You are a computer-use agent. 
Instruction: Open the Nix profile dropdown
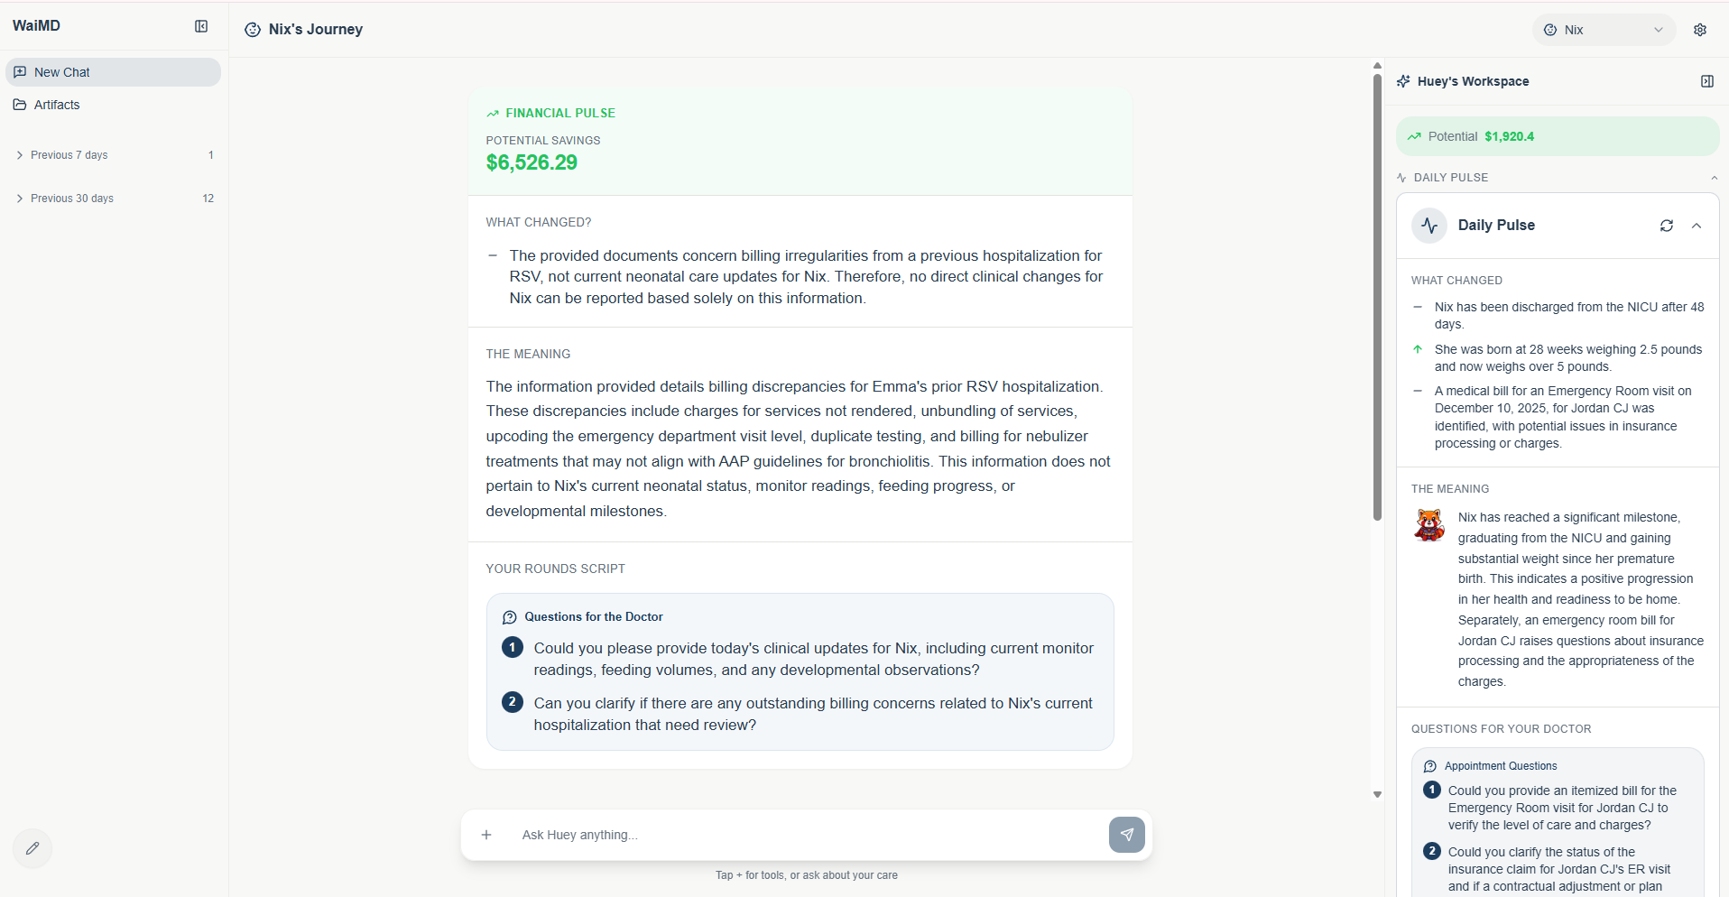1605,29
